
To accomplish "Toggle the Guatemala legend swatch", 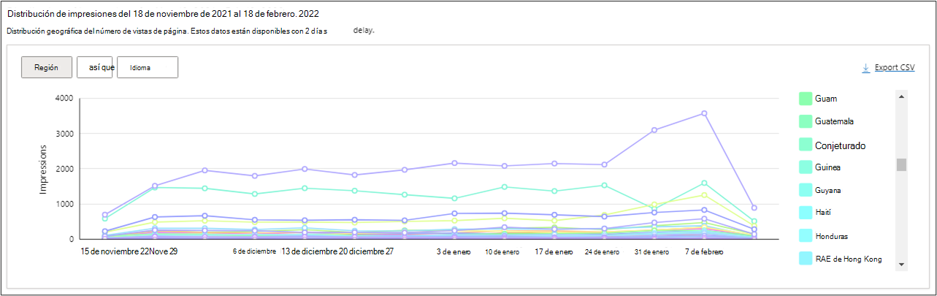I will (x=806, y=121).
